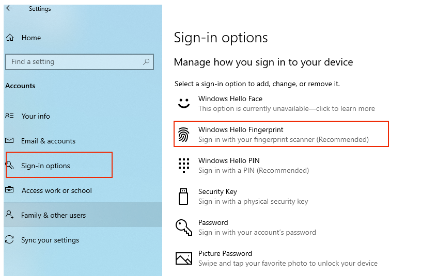Click the Password key icon
The width and height of the screenshot is (437, 276).
(x=184, y=228)
